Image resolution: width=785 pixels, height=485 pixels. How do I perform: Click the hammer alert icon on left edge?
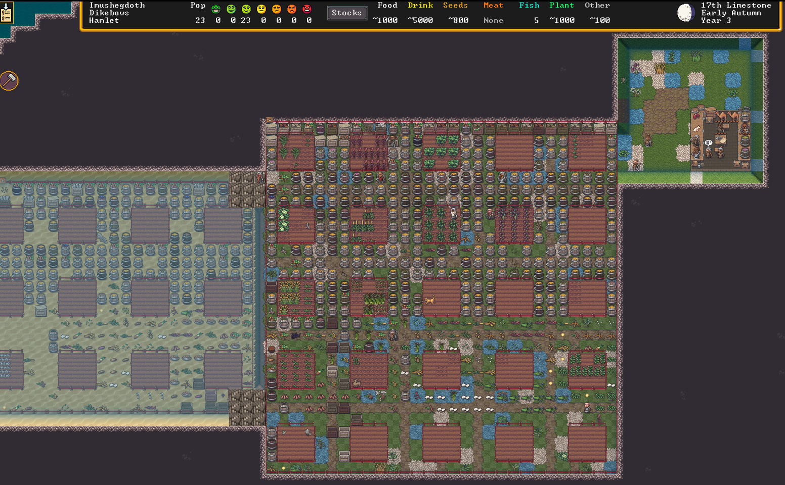pyautogui.click(x=9, y=80)
